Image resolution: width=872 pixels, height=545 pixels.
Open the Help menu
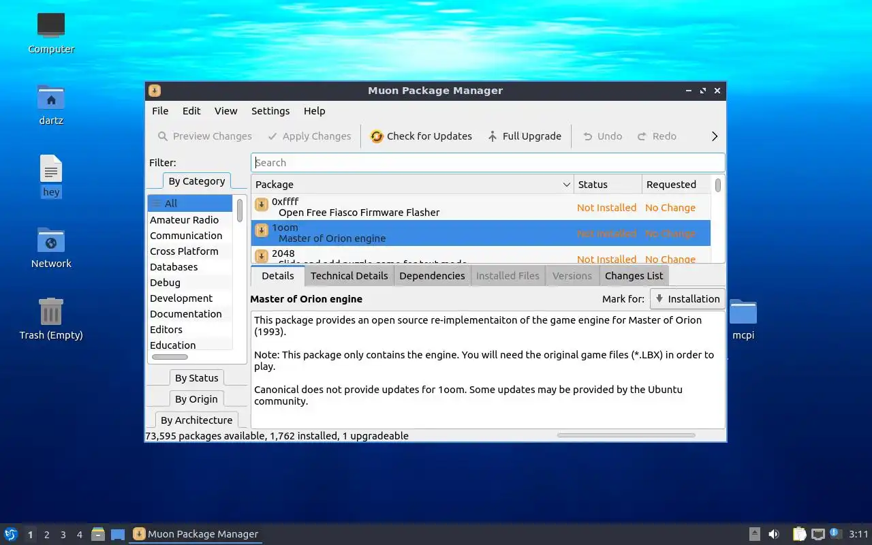pyautogui.click(x=314, y=111)
